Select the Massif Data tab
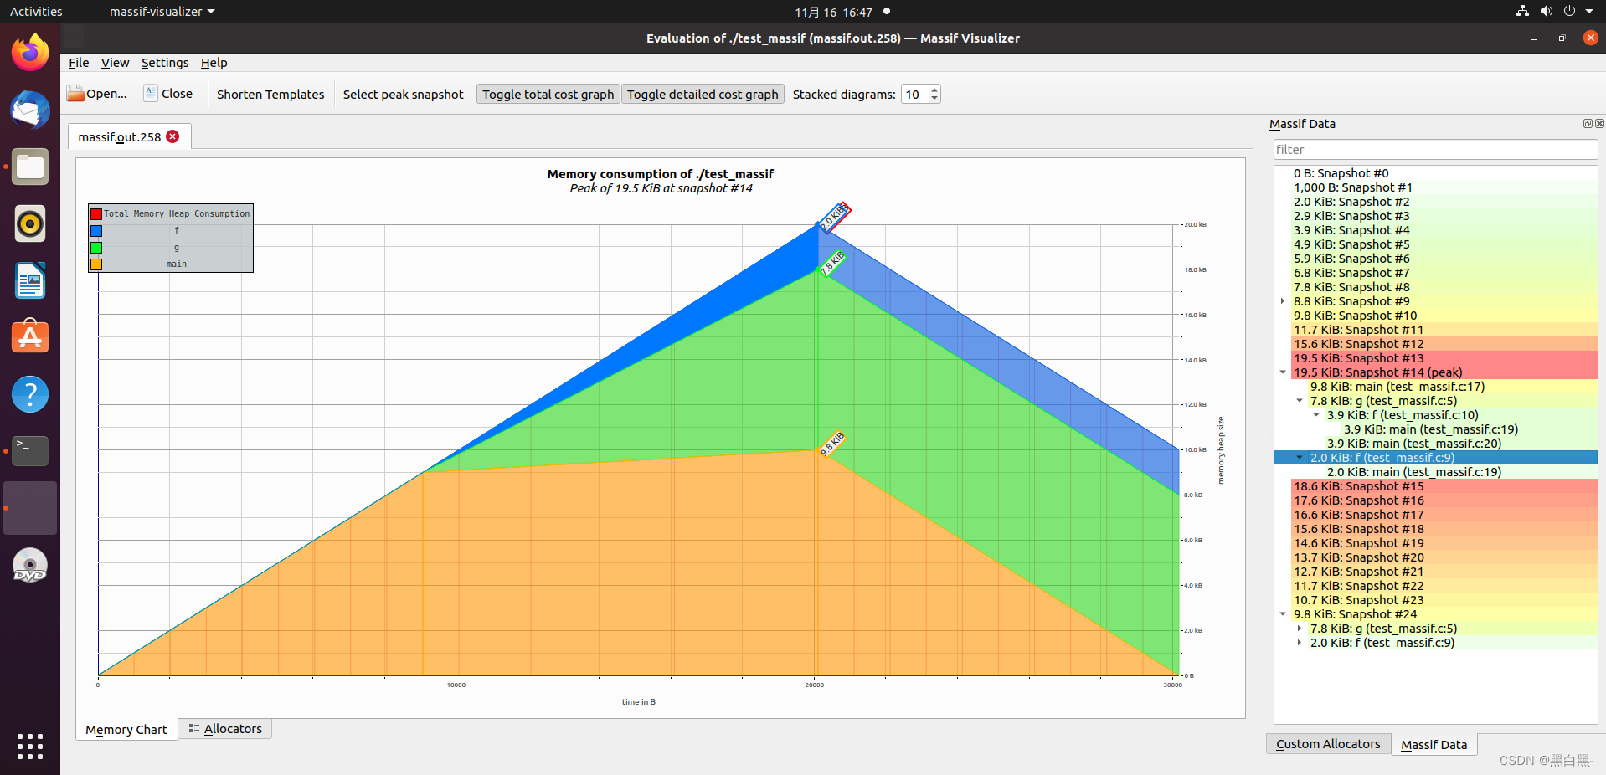 pyautogui.click(x=1434, y=745)
